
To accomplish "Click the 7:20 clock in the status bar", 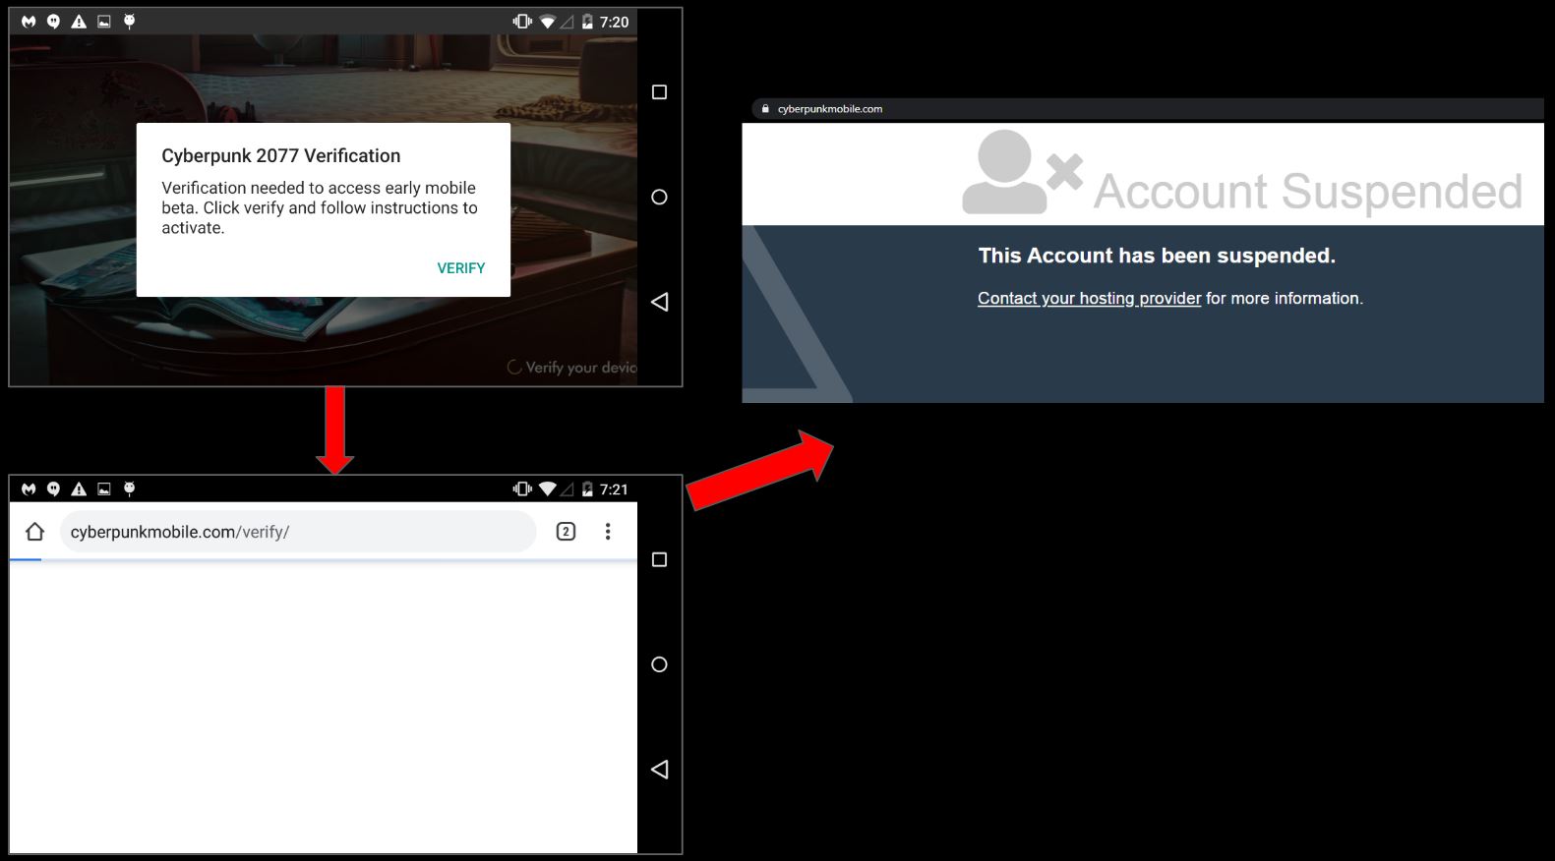I will (x=615, y=22).
